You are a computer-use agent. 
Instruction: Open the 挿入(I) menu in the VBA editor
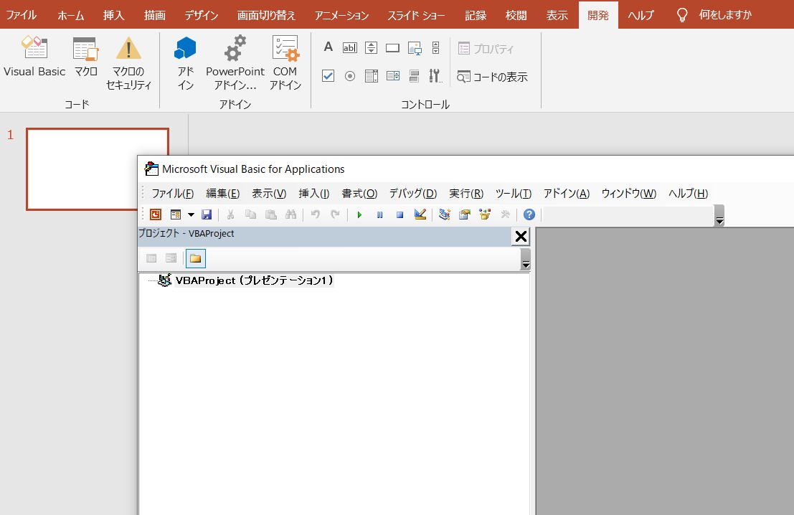313,193
